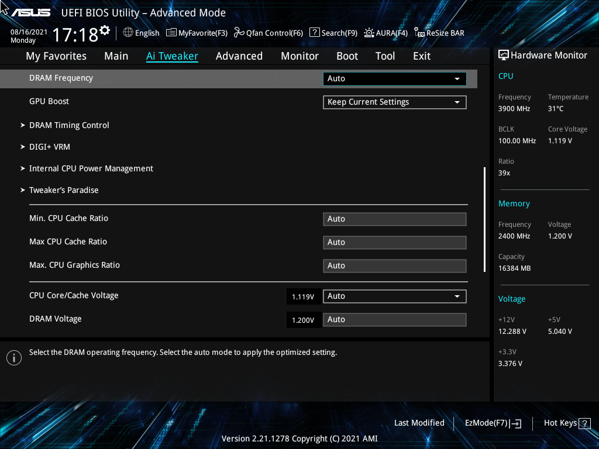Click the CPU section heading
Image resolution: width=599 pixels, height=449 pixels.
505,76
